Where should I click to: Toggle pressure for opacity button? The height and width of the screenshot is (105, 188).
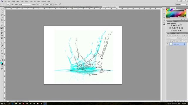(44, 4)
